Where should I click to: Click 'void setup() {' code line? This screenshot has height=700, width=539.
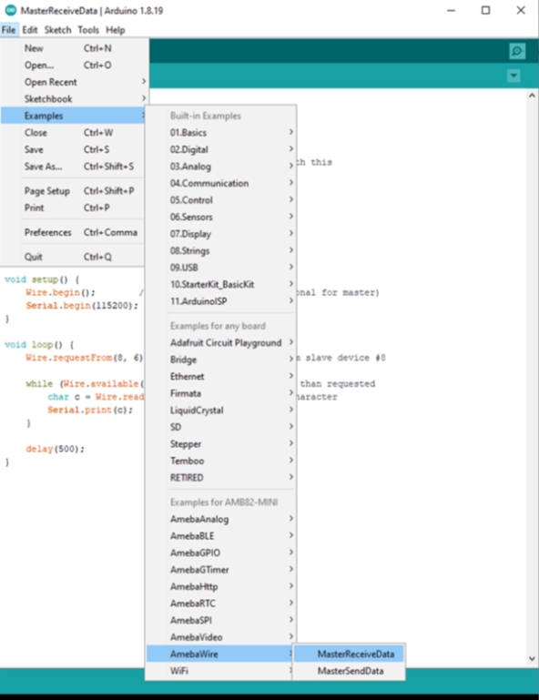click(42, 280)
